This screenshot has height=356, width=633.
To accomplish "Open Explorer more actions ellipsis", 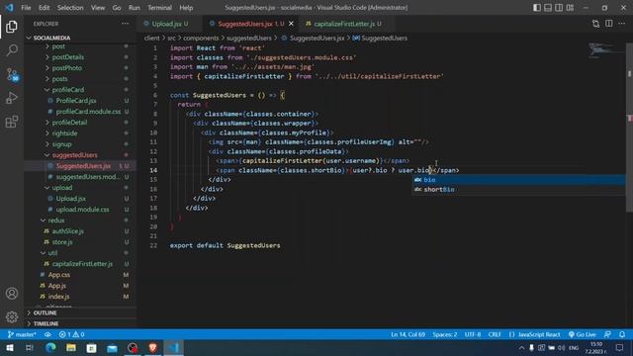I will [x=126, y=24].
